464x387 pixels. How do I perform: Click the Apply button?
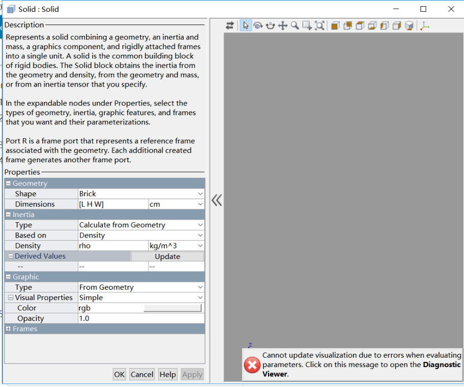192,374
